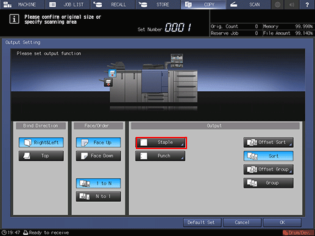Open the Staple settings

[161, 142]
